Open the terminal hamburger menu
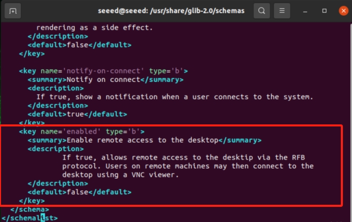The width and height of the screenshot is (352, 222). click(282, 11)
